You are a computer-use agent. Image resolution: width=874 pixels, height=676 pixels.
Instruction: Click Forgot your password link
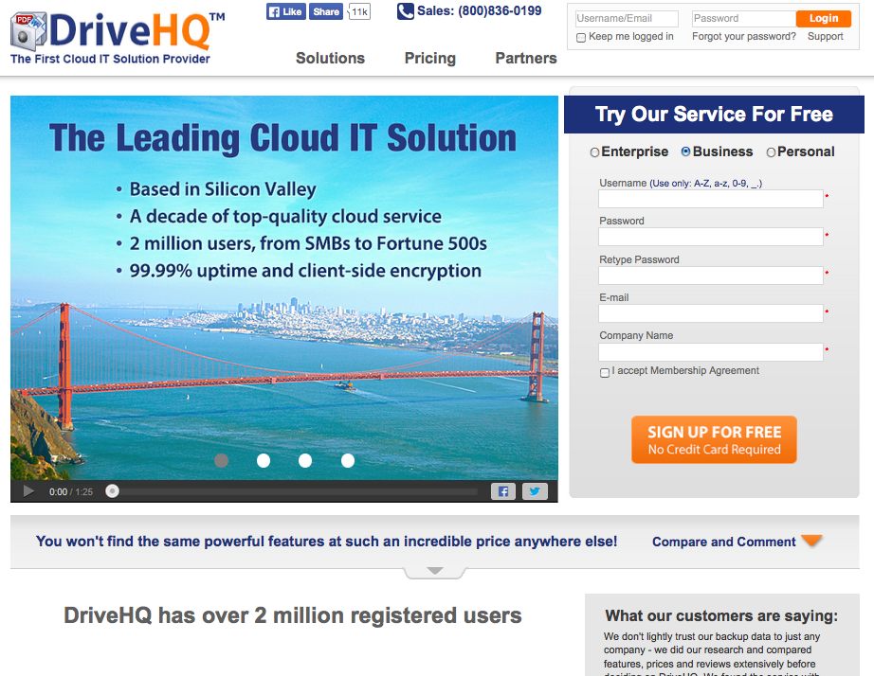click(744, 36)
